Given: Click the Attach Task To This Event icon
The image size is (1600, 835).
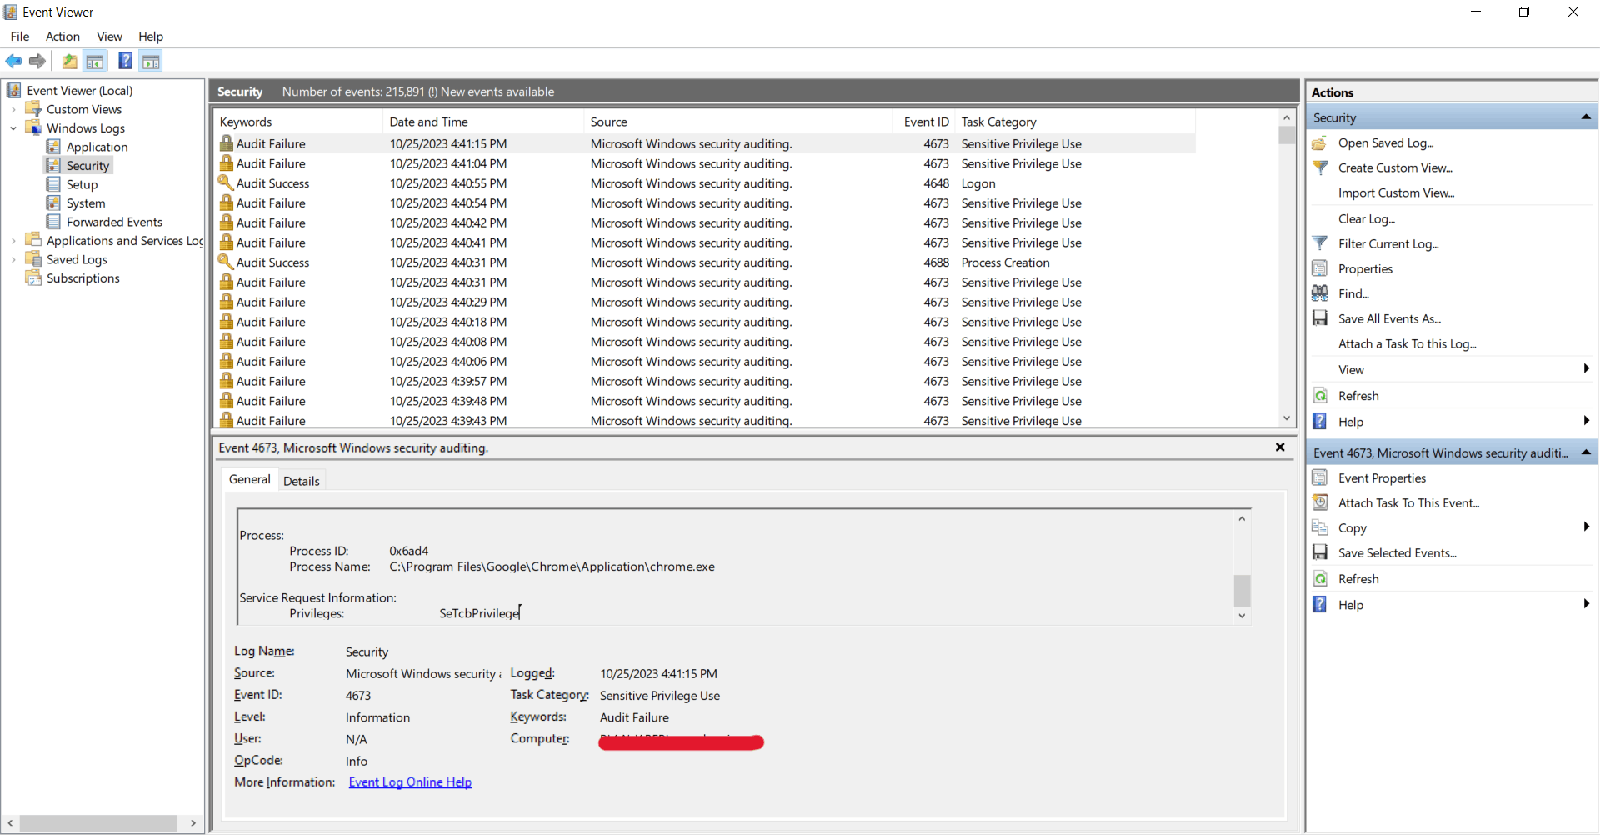Looking at the screenshot, I should click(x=1320, y=502).
